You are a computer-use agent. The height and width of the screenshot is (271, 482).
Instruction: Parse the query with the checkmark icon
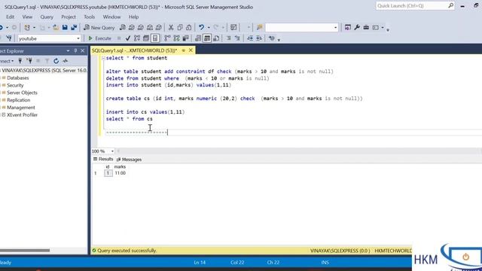point(128,38)
